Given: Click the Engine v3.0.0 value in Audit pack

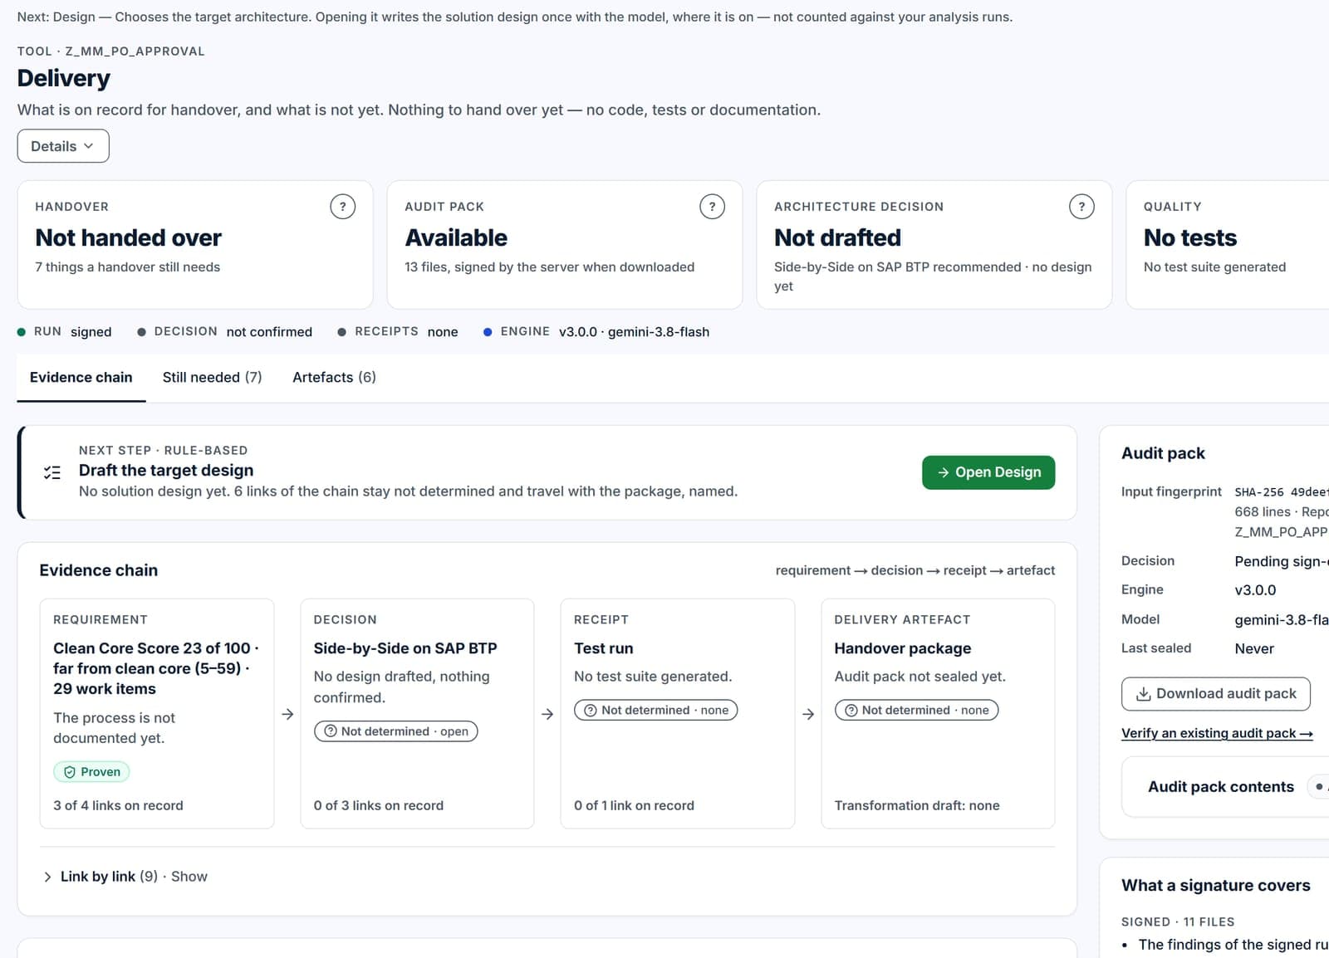Looking at the screenshot, I should 1255,590.
